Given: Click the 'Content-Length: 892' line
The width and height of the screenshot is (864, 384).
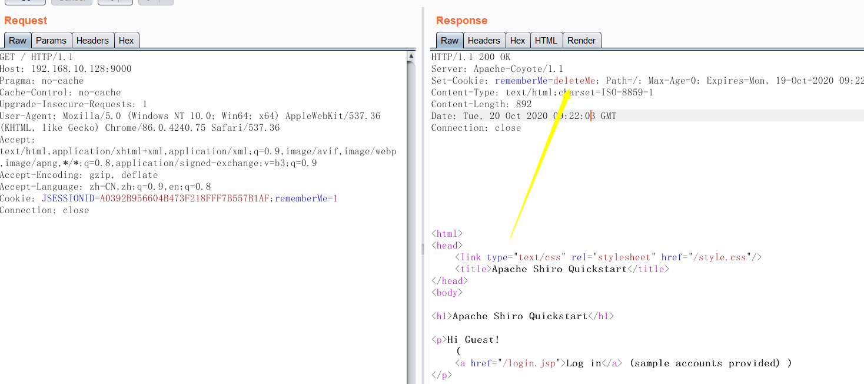Looking at the screenshot, I should click(x=481, y=104).
